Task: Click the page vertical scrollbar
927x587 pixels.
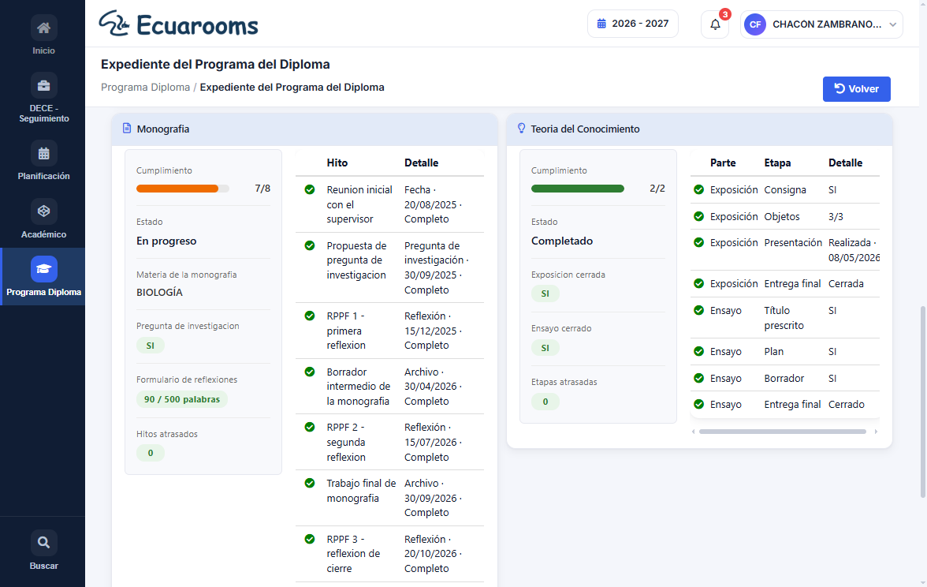Action: pyautogui.click(x=923, y=401)
